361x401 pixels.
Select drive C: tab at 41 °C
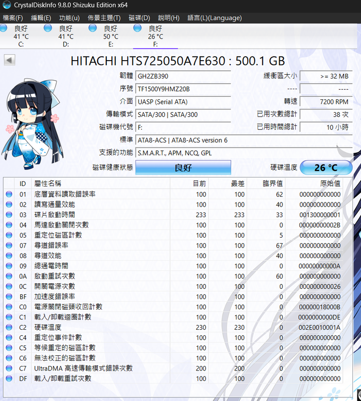coord(21,36)
